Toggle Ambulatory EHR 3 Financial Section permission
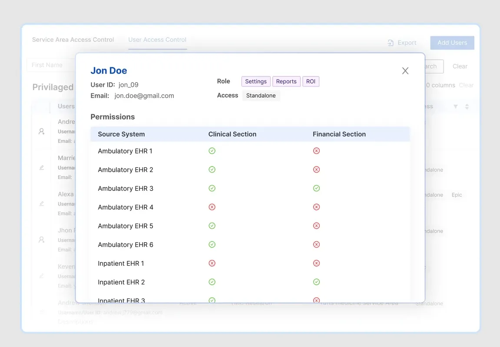 pos(316,188)
